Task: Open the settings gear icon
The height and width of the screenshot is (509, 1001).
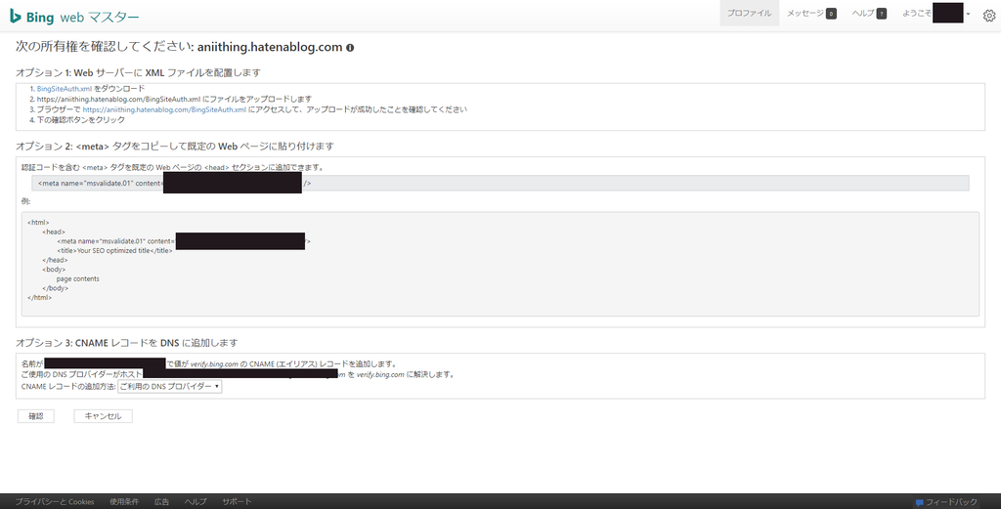Action: tap(989, 17)
